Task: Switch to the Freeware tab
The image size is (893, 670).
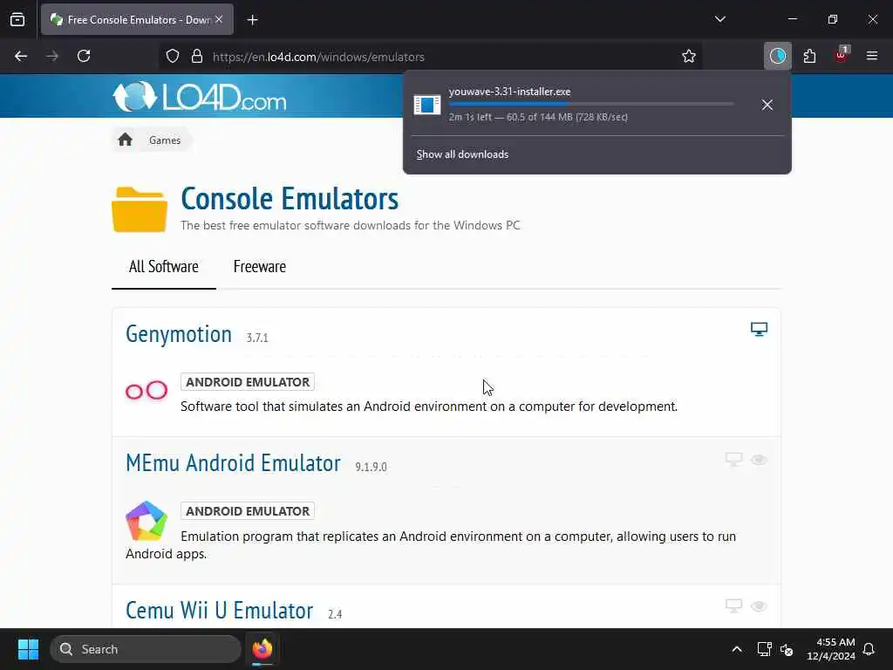Action: 260,267
